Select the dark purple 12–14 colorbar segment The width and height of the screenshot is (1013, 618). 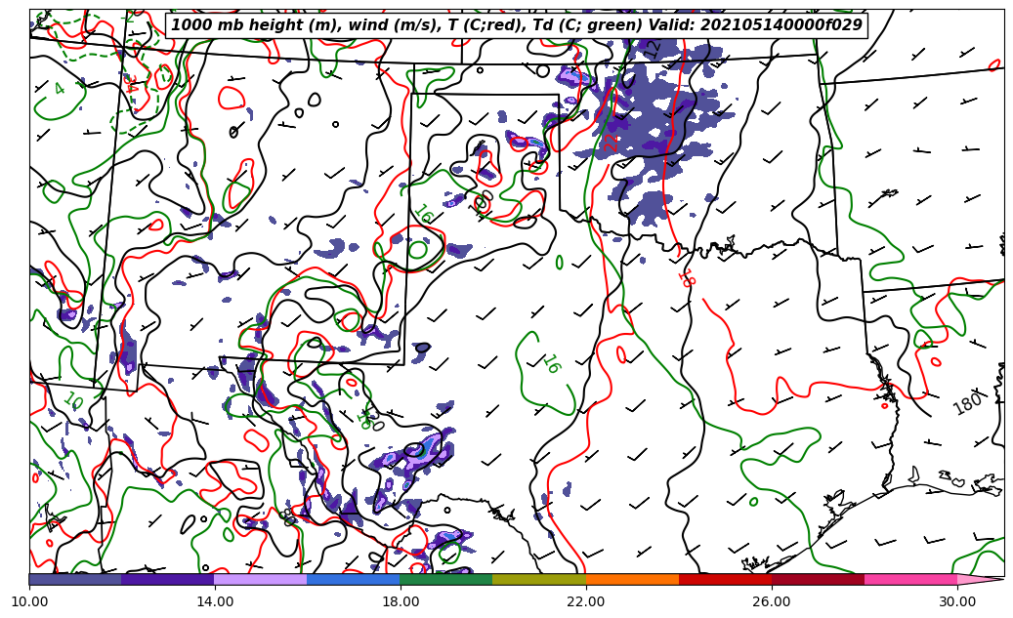click(x=168, y=579)
